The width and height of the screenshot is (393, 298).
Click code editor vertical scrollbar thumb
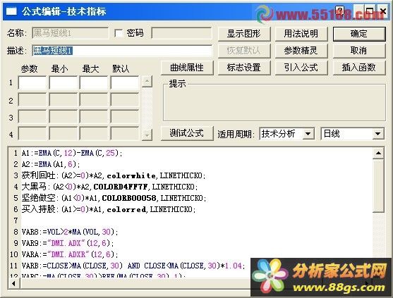(378, 186)
